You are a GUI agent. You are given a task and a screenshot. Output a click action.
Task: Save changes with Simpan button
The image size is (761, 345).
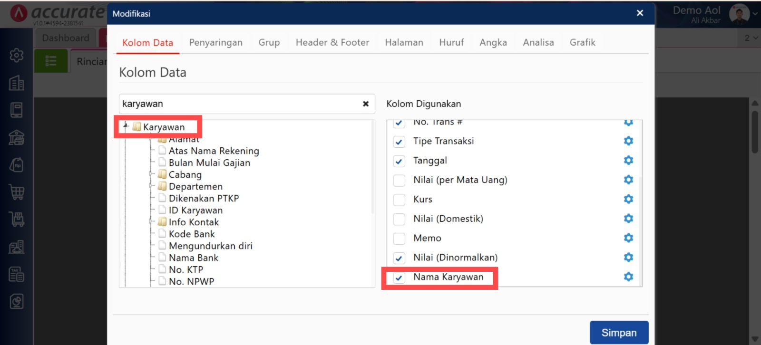pyautogui.click(x=619, y=333)
